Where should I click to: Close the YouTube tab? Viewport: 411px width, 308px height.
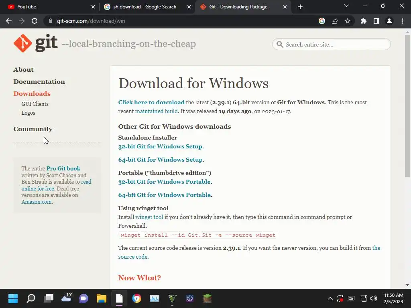pyautogui.click(x=93, y=7)
